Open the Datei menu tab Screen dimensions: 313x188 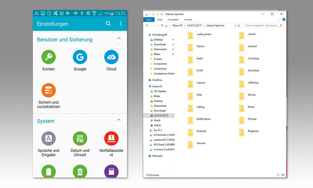click(149, 20)
